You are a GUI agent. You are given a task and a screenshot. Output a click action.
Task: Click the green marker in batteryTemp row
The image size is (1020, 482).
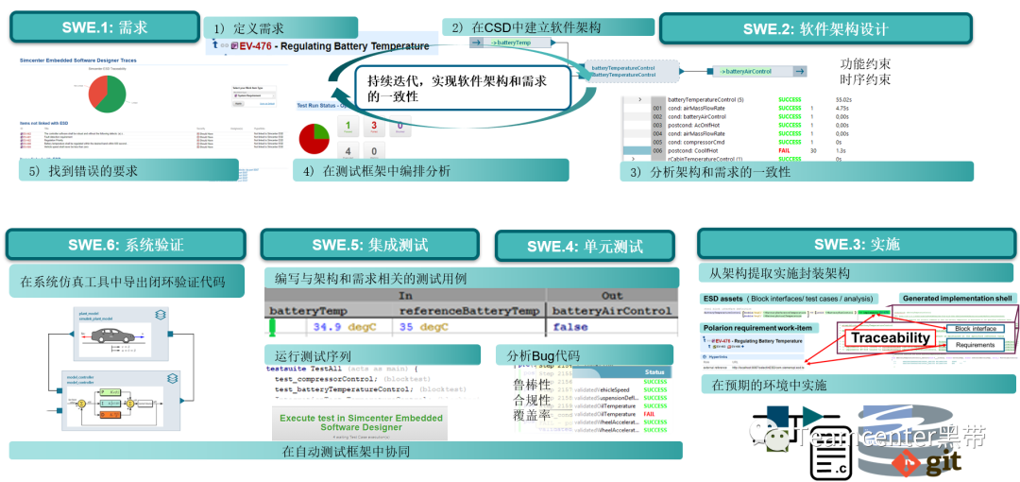273,326
